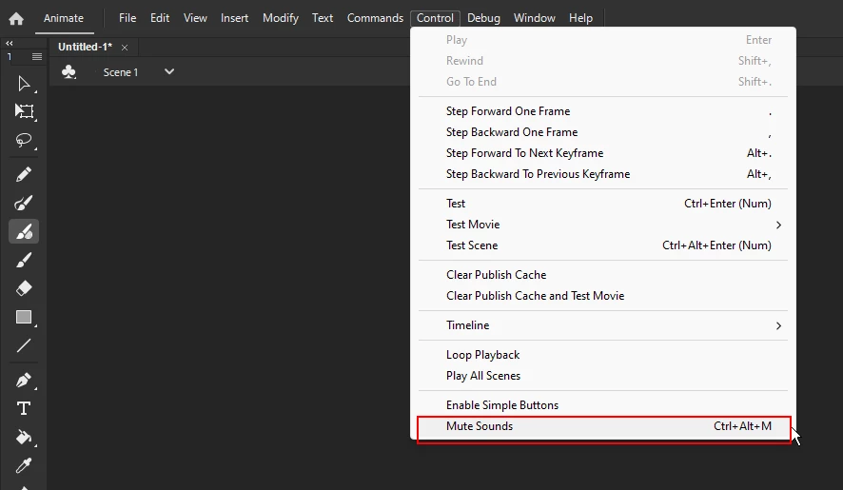Viewport: 843px width, 490px height.
Task: Open the Window menu
Action: pos(535,18)
